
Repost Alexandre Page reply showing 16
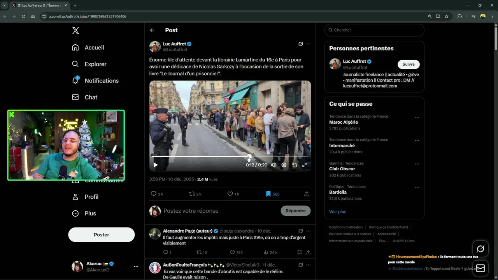pos(202,252)
